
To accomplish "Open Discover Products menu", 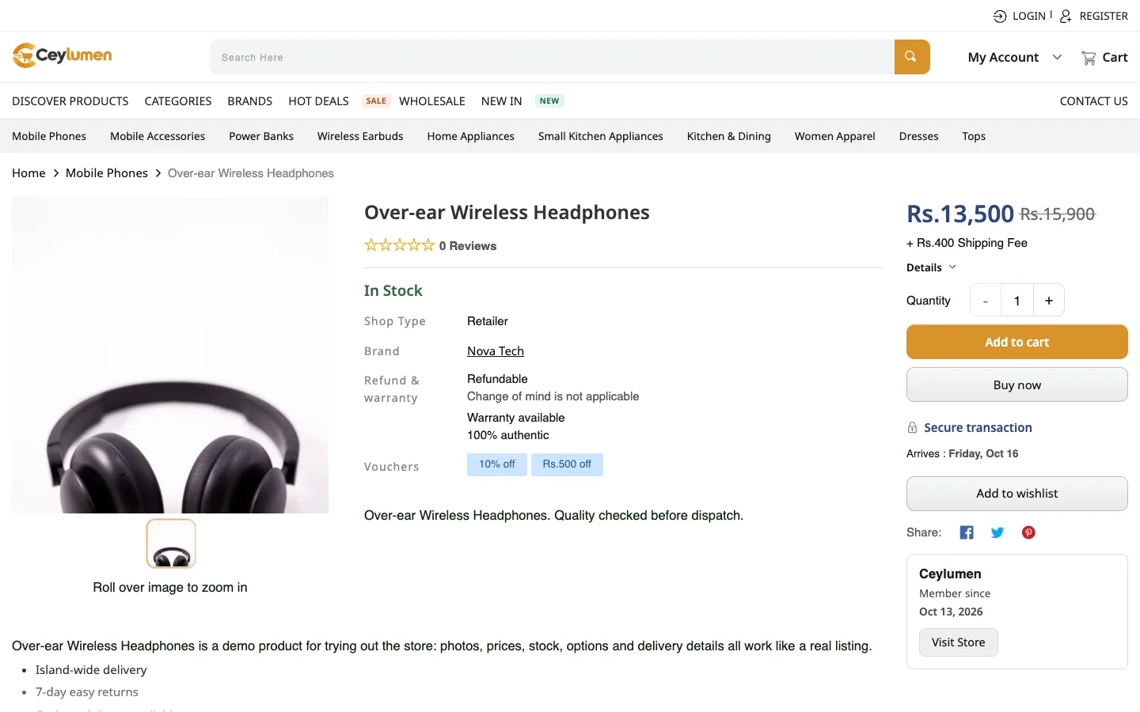I will click(70, 101).
